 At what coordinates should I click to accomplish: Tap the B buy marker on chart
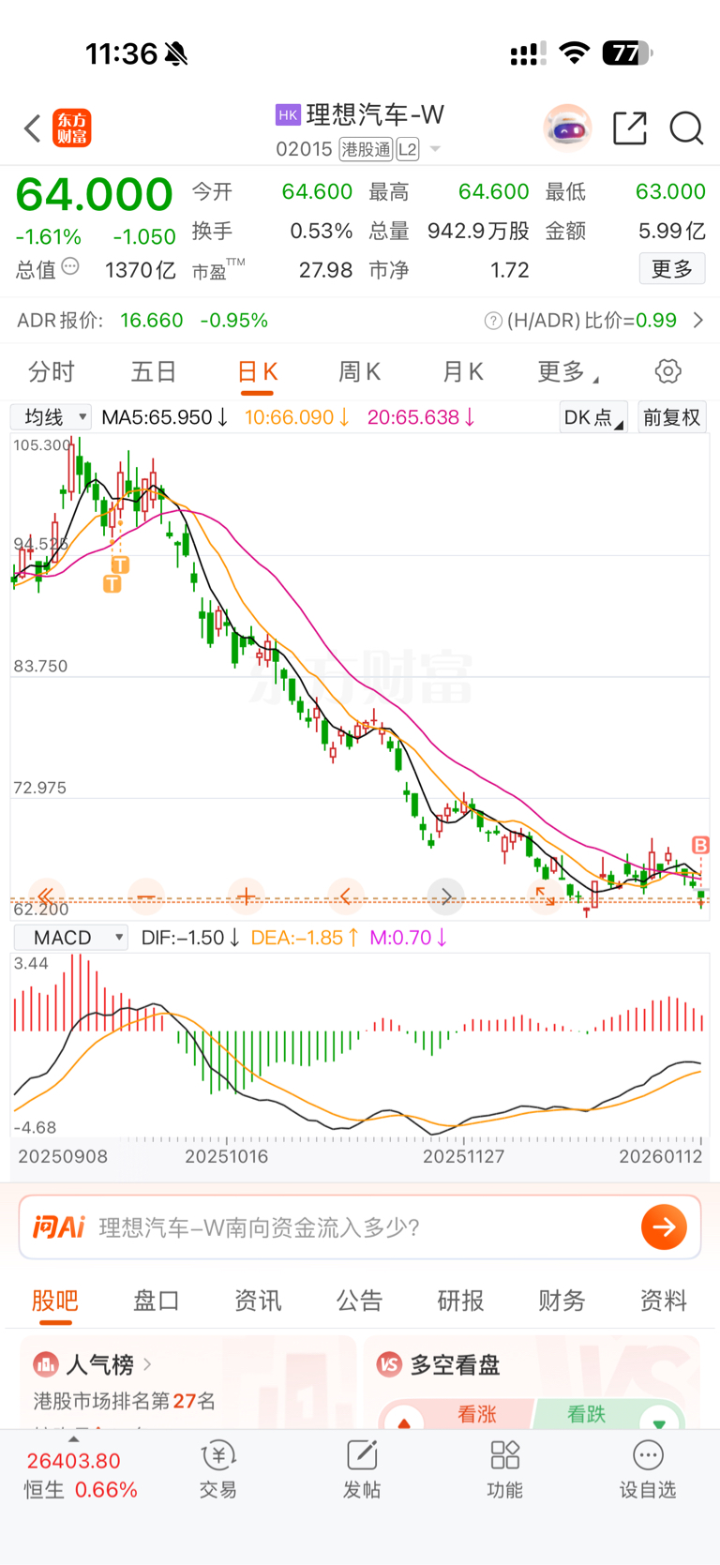coord(700,845)
